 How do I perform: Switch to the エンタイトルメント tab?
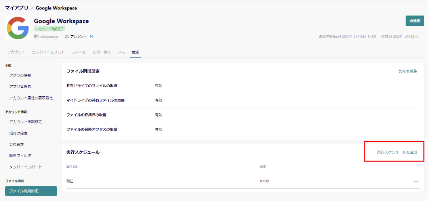pos(48,52)
